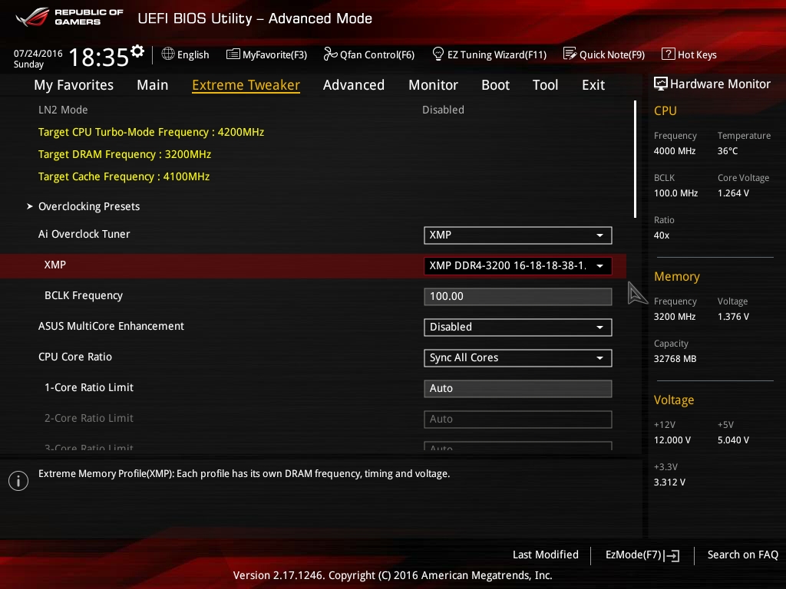786x589 pixels.
Task: Click Target DRAM Frequency : 3200MHz text
Action: tap(124, 154)
